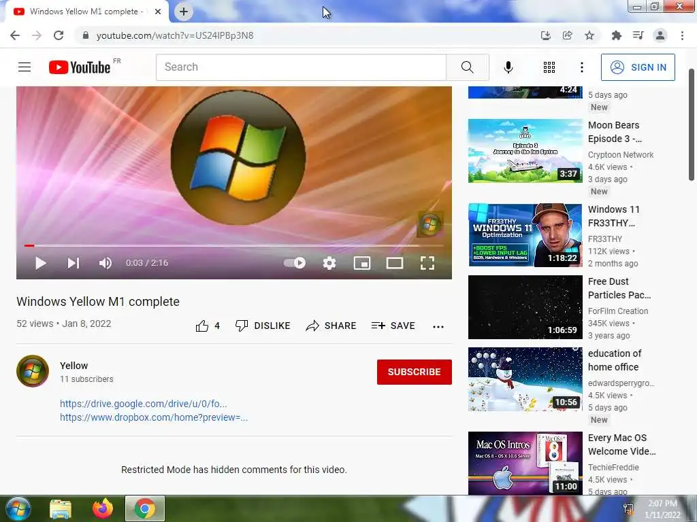
Task: Open Chrome media controls icon
Action: click(x=638, y=35)
